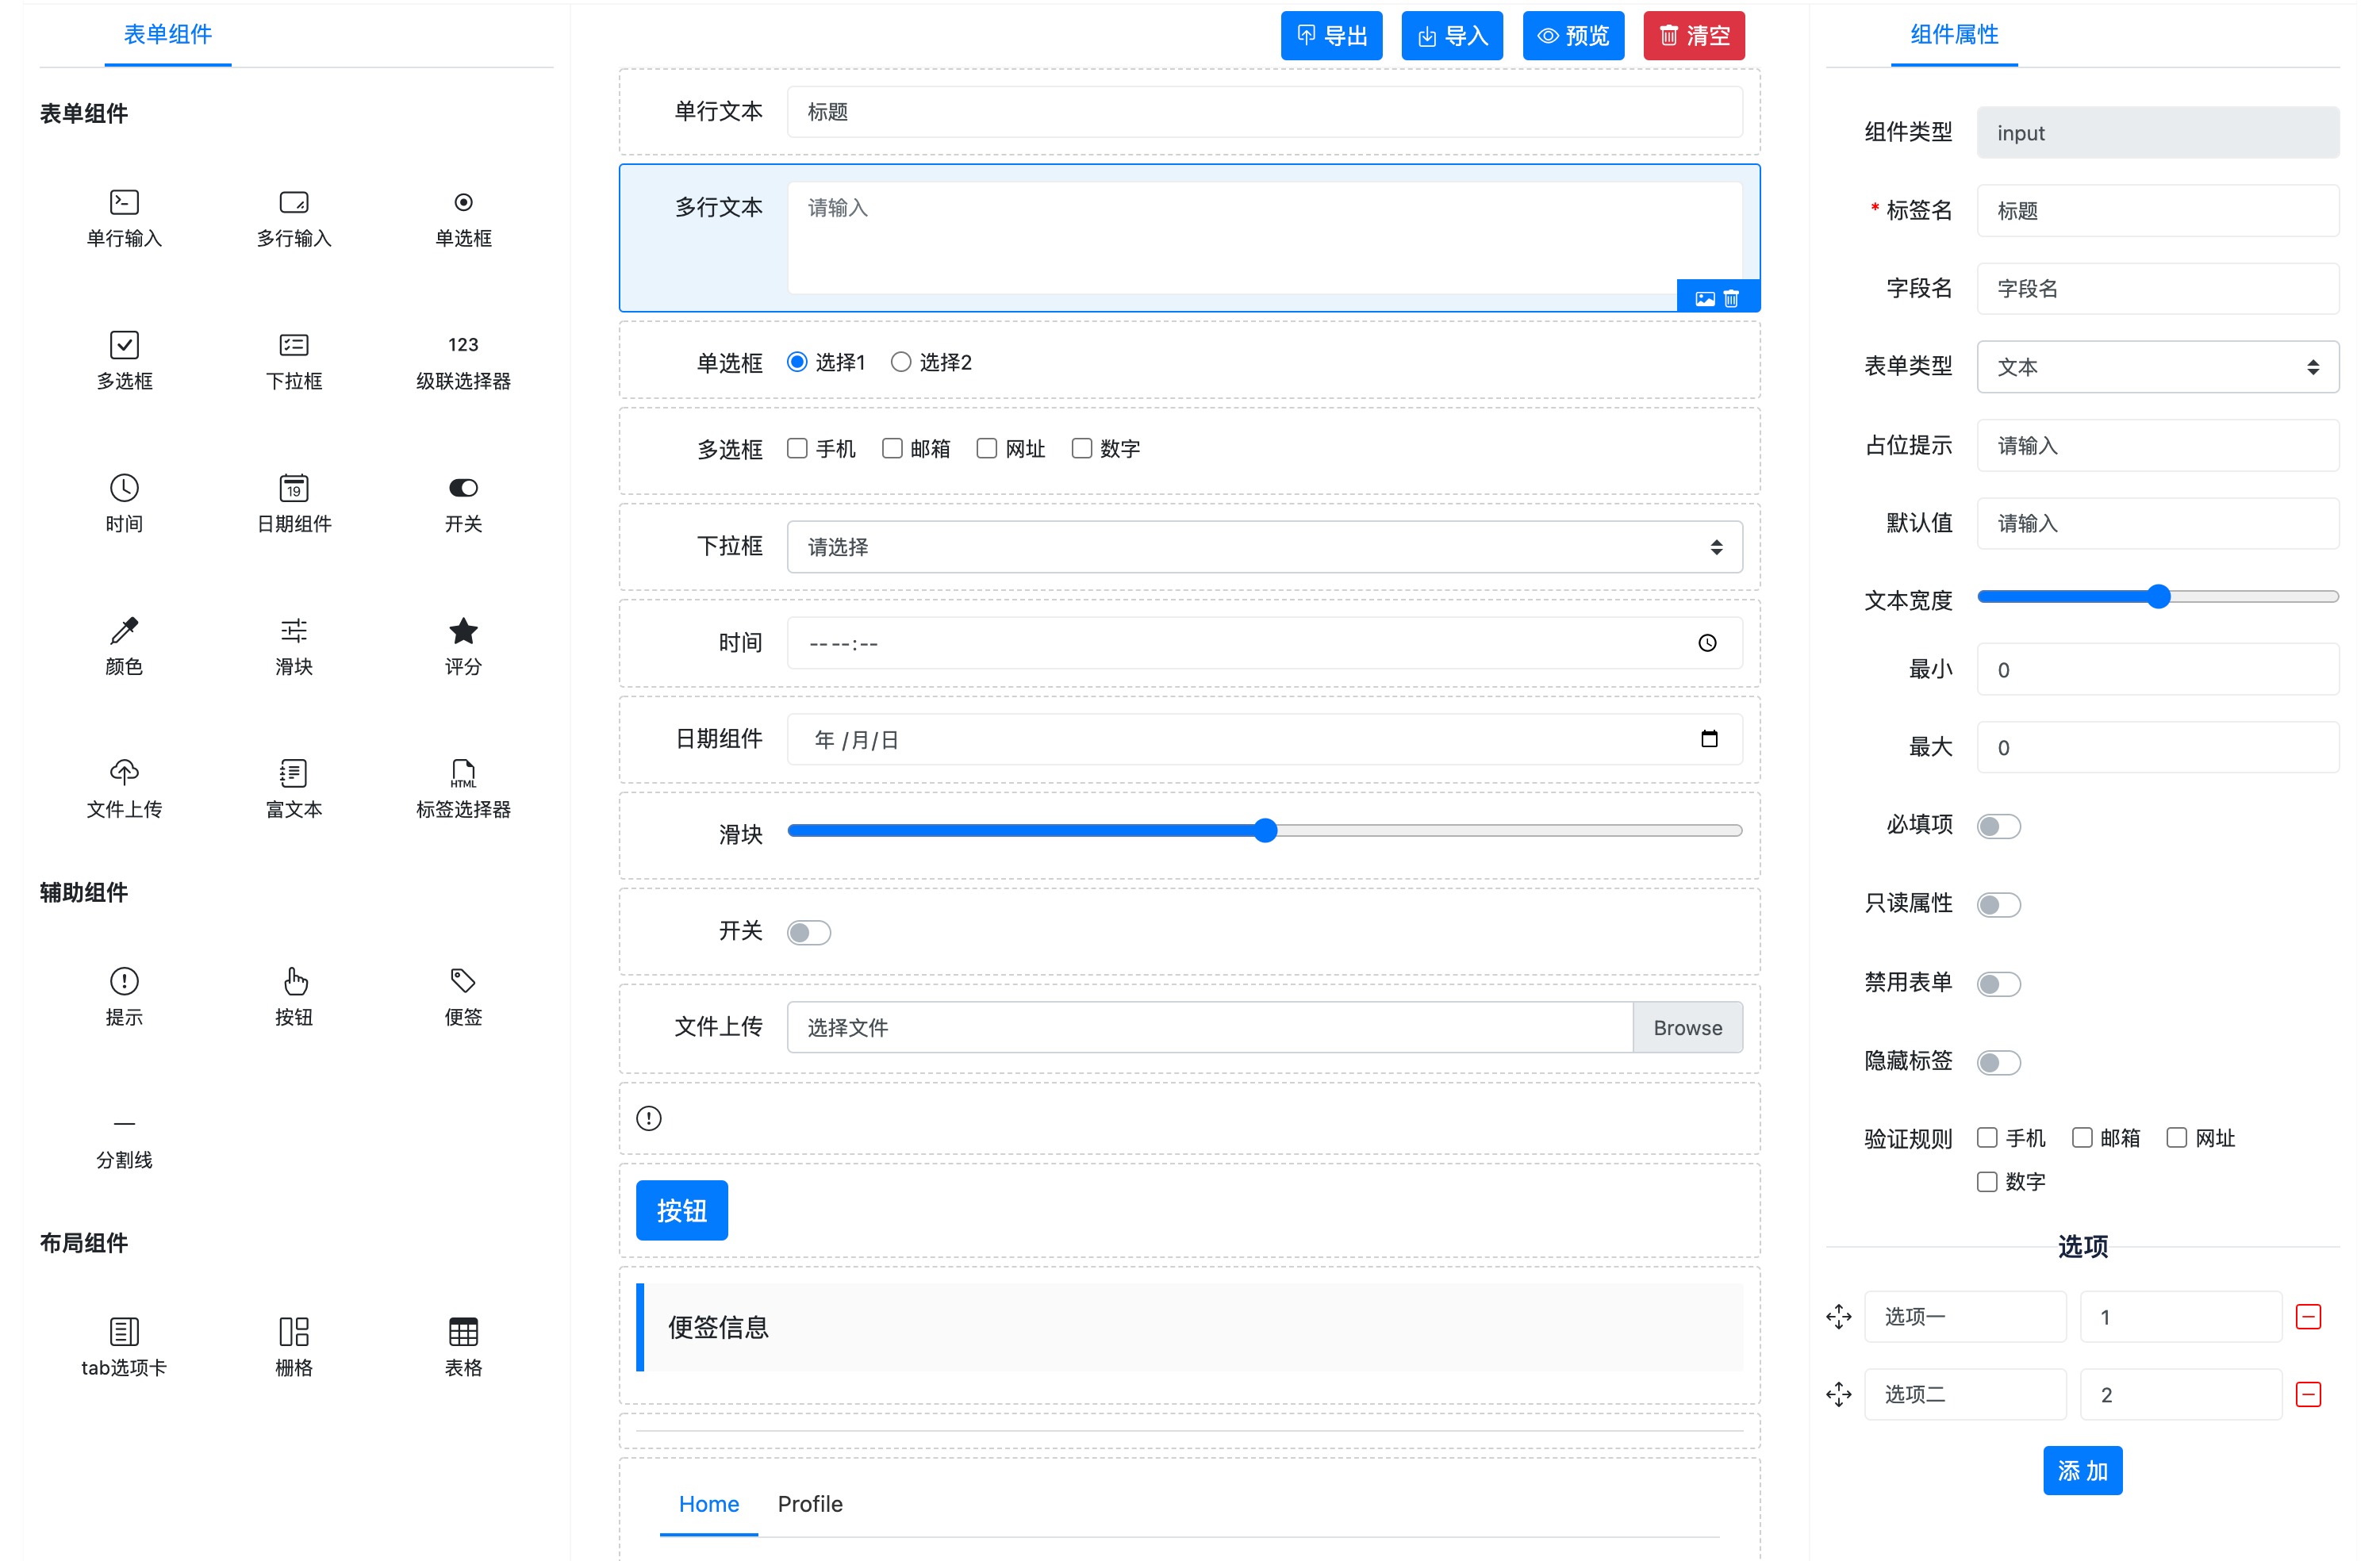Expand the 下拉框 请选择 select
The width and height of the screenshot is (2380, 1561).
click(1264, 547)
